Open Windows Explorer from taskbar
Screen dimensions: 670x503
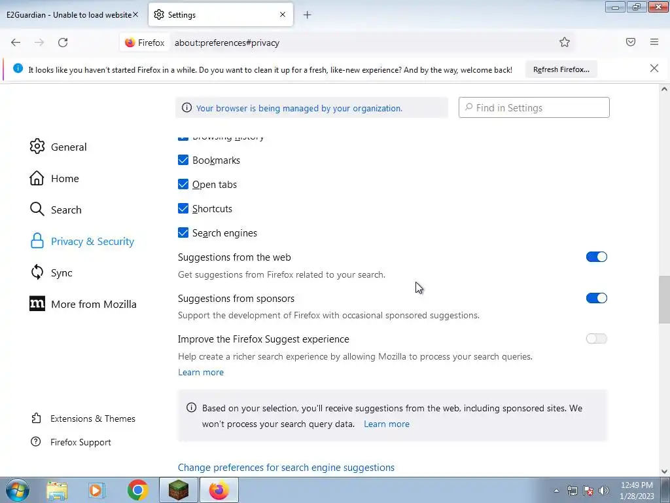click(x=57, y=490)
